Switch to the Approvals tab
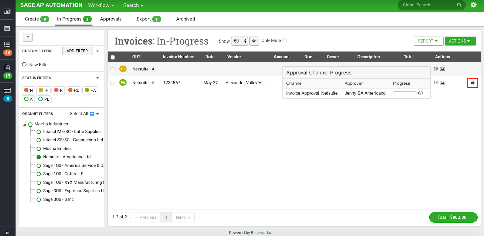Viewport: 484px width, 236px height. [x=111, y=19]
